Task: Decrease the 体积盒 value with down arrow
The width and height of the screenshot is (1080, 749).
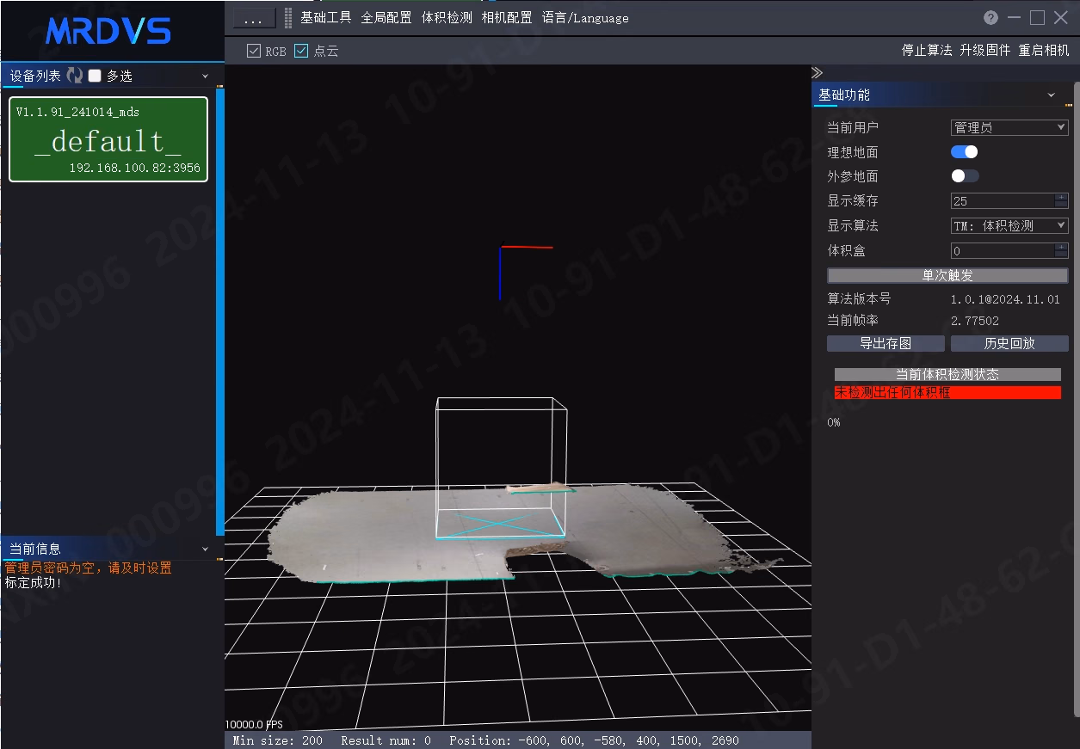Action: click(1062, 255)
